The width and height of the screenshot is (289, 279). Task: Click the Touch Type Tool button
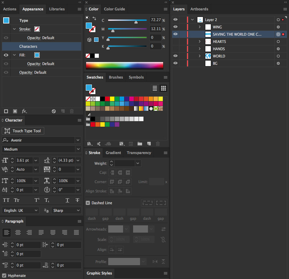coord(23,131)
